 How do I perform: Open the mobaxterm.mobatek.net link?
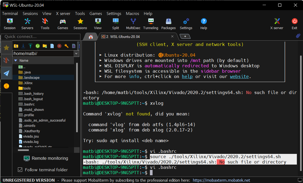point(221,180)
